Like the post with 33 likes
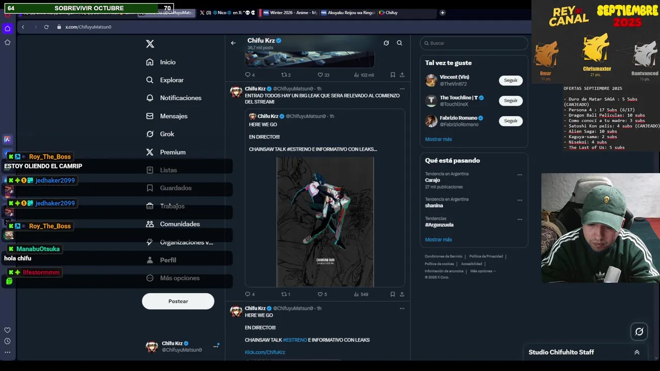This screenshot has width=660, height=371. coord(323,75)
